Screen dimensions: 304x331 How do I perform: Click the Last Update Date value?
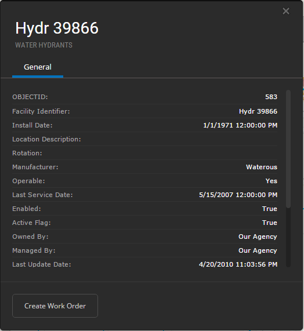(238, 264)
